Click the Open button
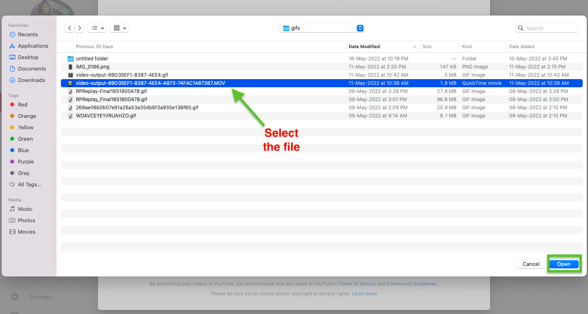Image resolution: width=588 pixels, height=314 pixels. (564, 264)
